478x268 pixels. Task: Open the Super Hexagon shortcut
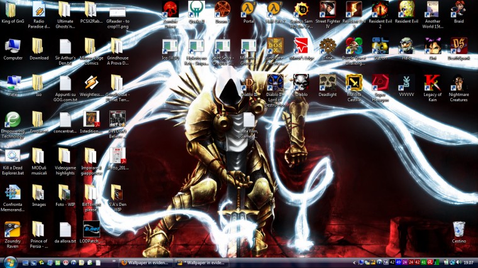380,83
